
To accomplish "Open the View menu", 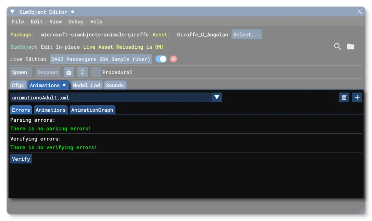I will point(56,22).
